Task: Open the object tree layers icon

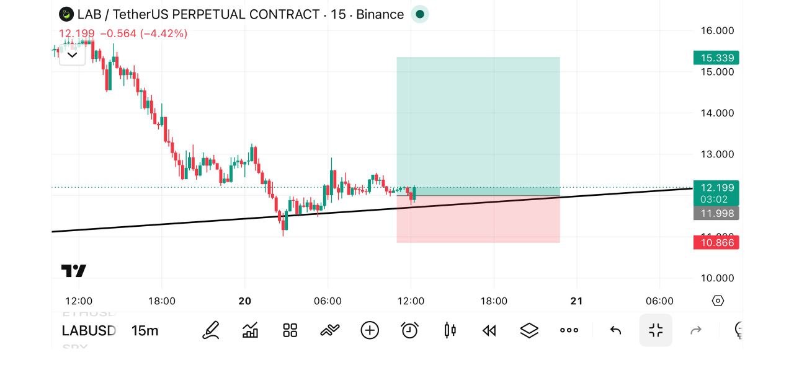Action: tap(529, 330)
